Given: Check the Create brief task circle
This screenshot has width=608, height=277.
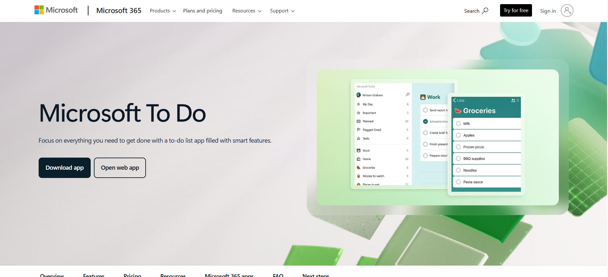Looking at the screenshot, I should point(425,133).
